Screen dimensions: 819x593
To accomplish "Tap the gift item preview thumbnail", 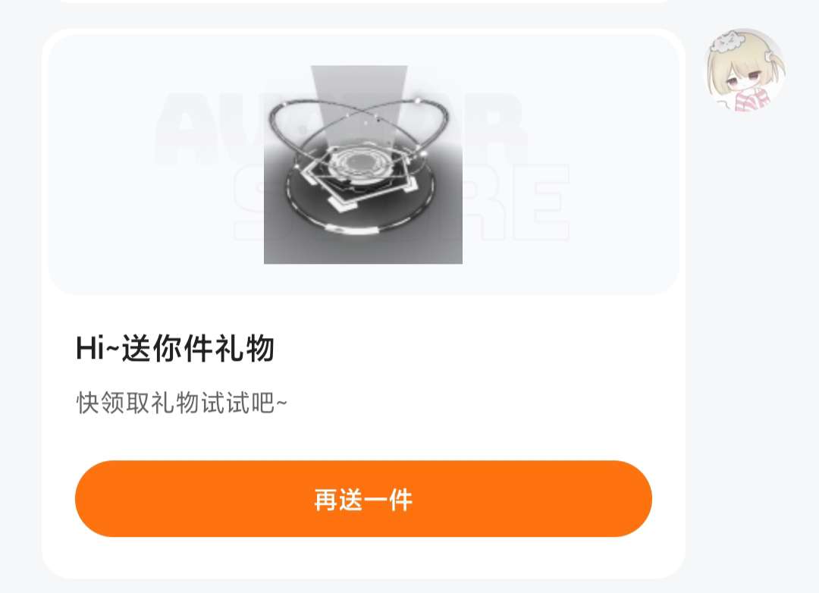I will 363,165.
